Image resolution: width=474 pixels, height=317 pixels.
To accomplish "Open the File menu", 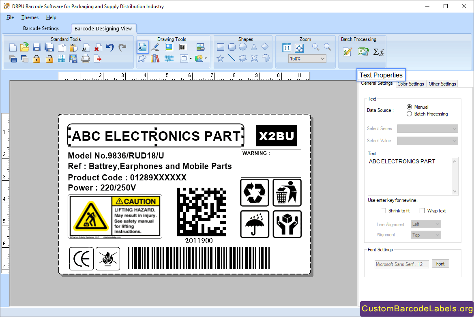I will point(10,17).
